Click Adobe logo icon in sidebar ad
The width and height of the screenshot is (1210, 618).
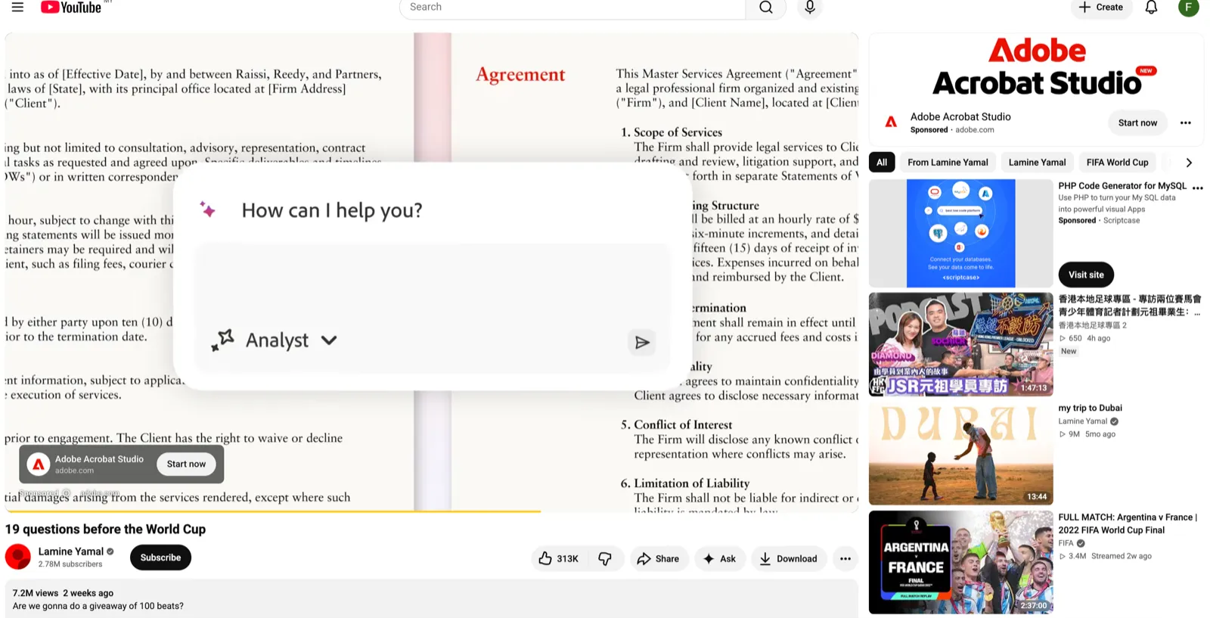(x=891, y=122)
